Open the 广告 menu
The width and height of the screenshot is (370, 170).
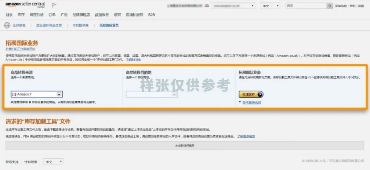[x=64, y=15]
